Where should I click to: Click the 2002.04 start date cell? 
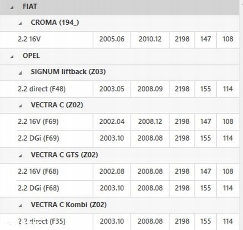point(112,122)
